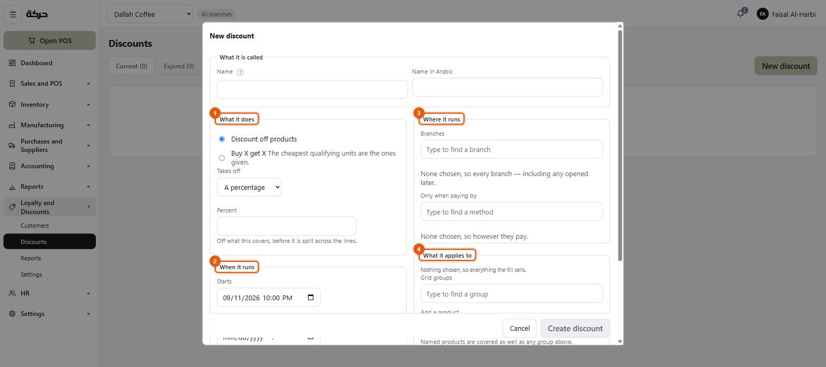The height and width of the screenshot is (367, 826).
Task: Focus the Type to find a group field
Action: [x=512, y=294]
